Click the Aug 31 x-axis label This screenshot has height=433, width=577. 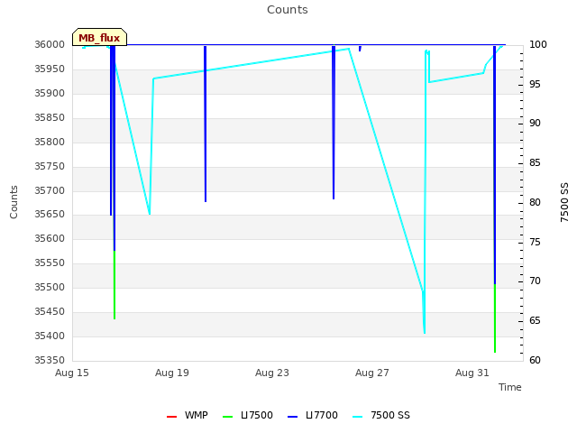pyautogui.click(x=472, y=373)
